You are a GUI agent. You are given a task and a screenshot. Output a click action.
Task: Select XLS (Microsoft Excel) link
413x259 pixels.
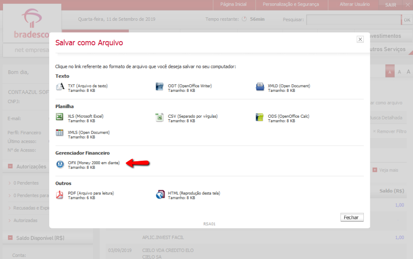click(86, 116)
